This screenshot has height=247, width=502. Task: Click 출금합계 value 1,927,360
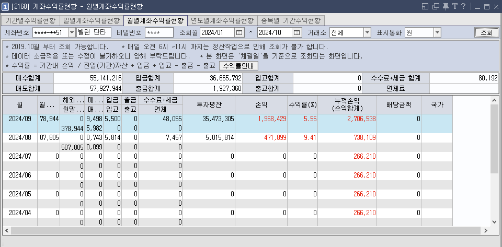click(227, 88)
